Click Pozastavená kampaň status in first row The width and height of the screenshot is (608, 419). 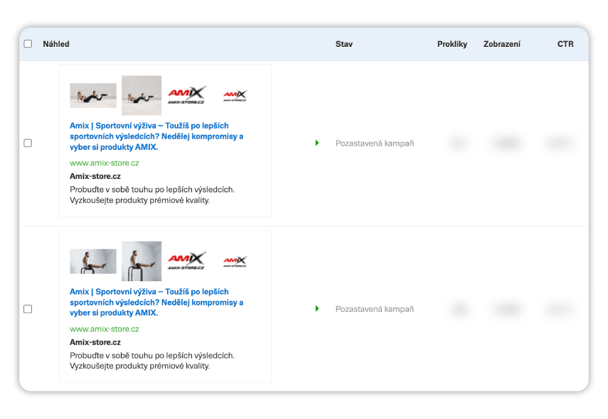[x=375, y=143]
